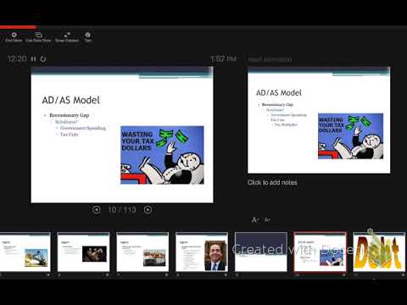
Task: Reset the elapsed timer
Action: point(43,58)
